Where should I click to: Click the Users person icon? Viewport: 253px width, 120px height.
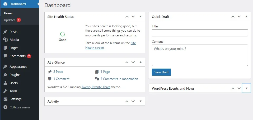coord(5,83)
